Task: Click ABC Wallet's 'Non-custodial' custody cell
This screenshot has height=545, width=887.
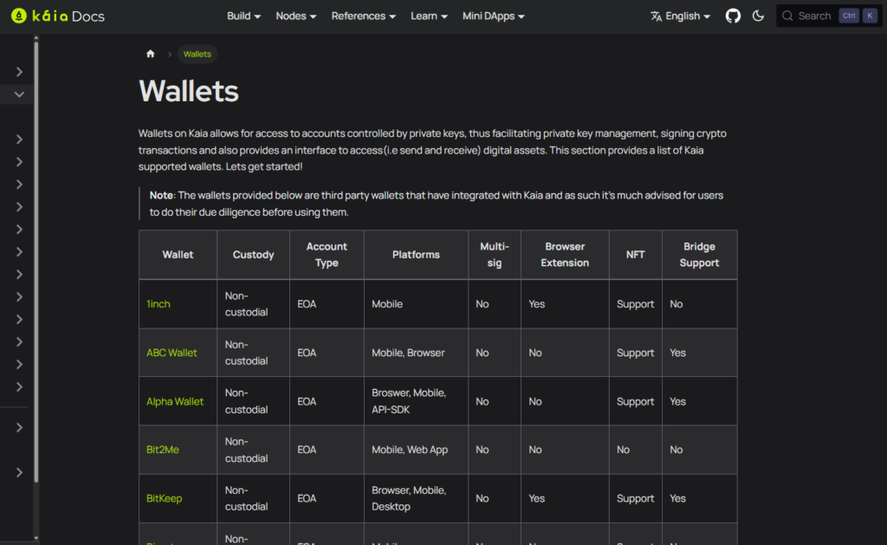Action: click(253, 353)
